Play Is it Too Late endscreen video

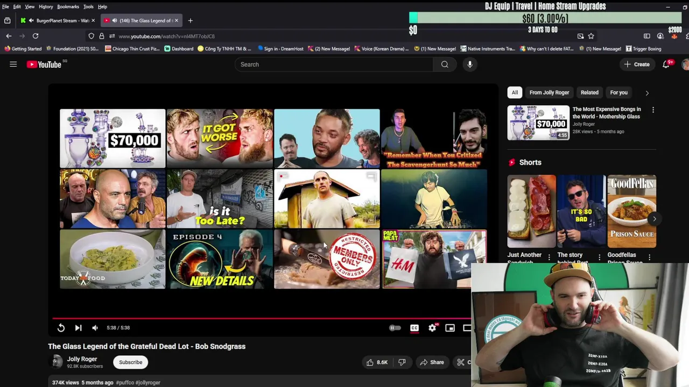tap(220, 199)
